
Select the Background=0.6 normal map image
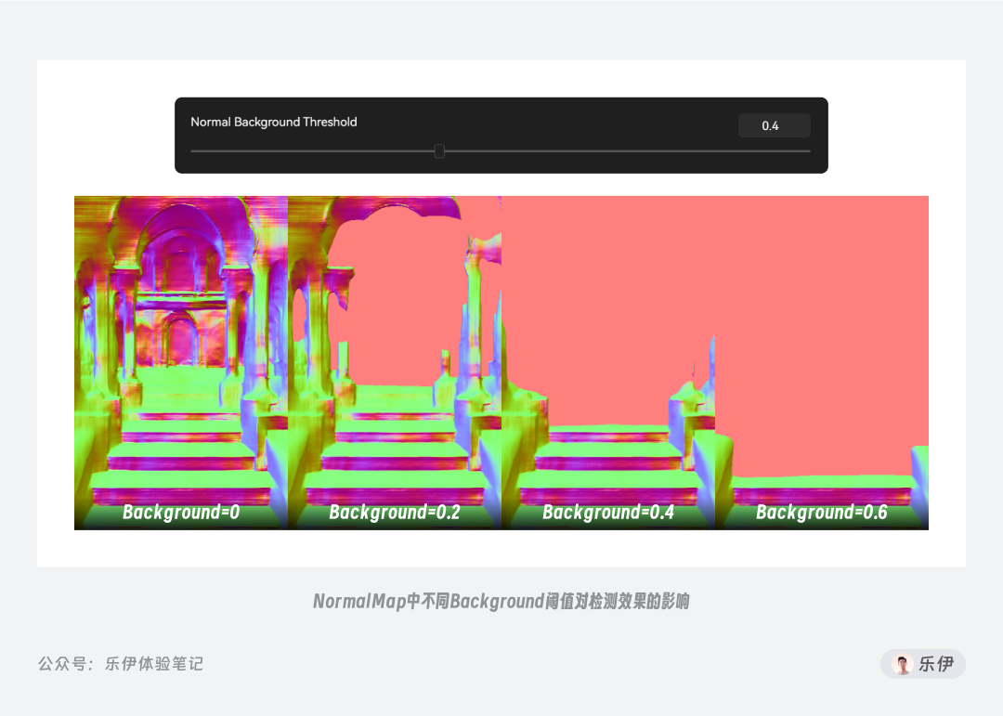[x=822, y=363]
